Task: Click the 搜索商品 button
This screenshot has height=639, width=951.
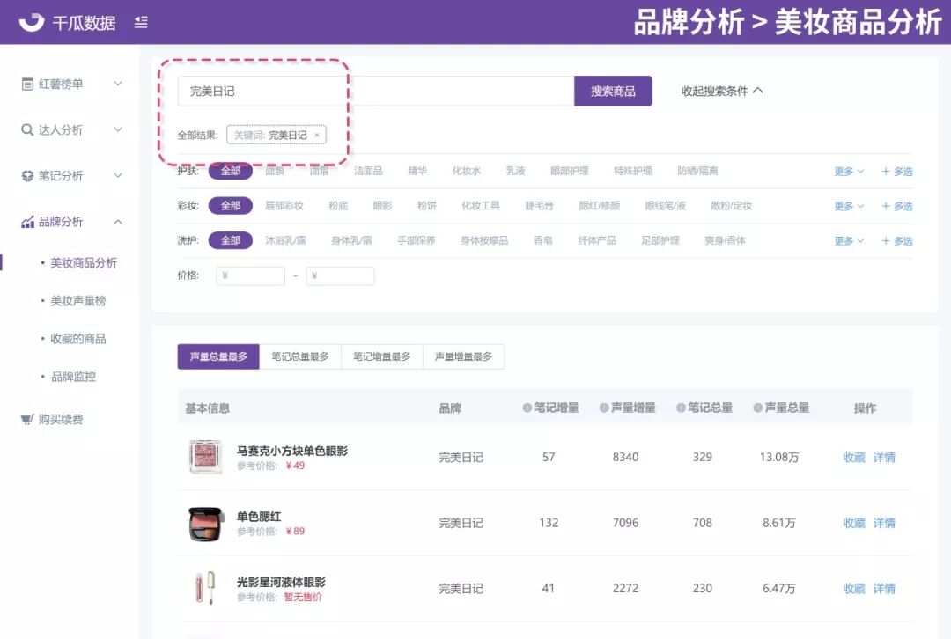Action: (x=613, y=91)
